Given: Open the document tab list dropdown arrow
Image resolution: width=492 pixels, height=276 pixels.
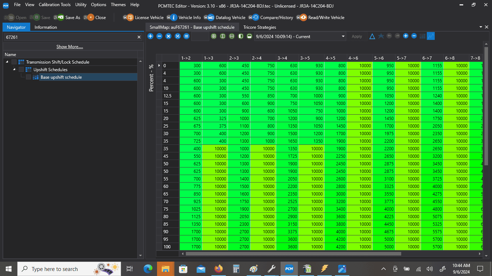Looking at the screenshot, I should tap(481, 27).
